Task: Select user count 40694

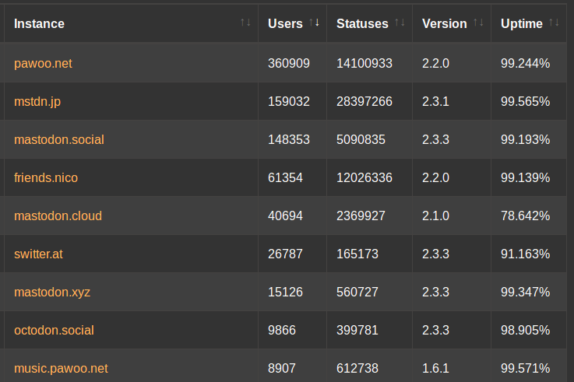Action: coord(285,216)
